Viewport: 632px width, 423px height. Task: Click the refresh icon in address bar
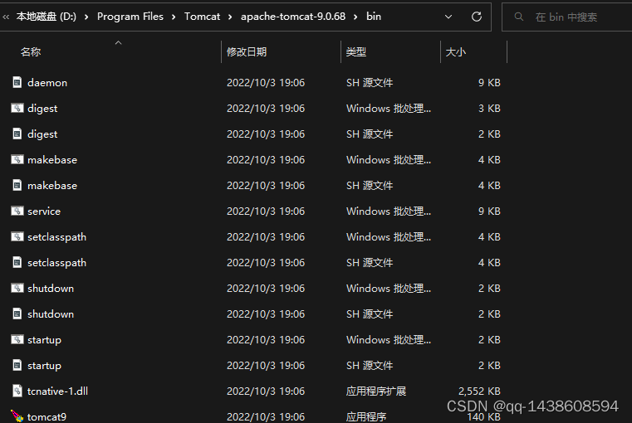[477, 17]
